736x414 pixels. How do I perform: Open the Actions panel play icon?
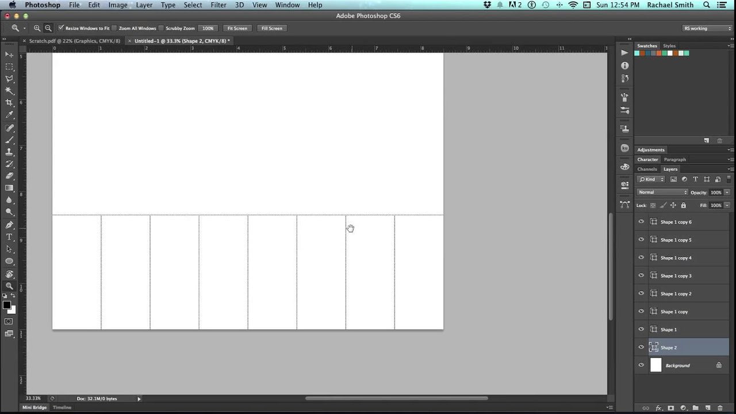click(625, 52)
